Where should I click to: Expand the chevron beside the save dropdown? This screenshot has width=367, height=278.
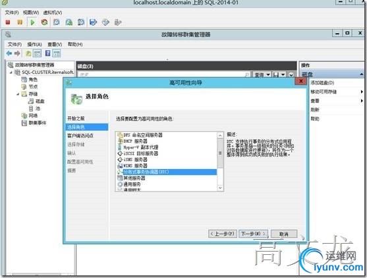tap(291, 75)
